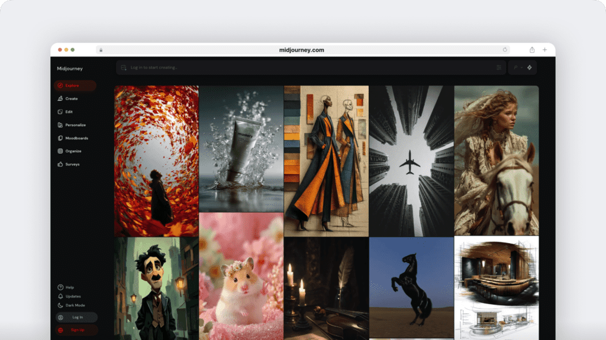Click the Moodboards icon
606x340 pixels.
pos(60,138)
